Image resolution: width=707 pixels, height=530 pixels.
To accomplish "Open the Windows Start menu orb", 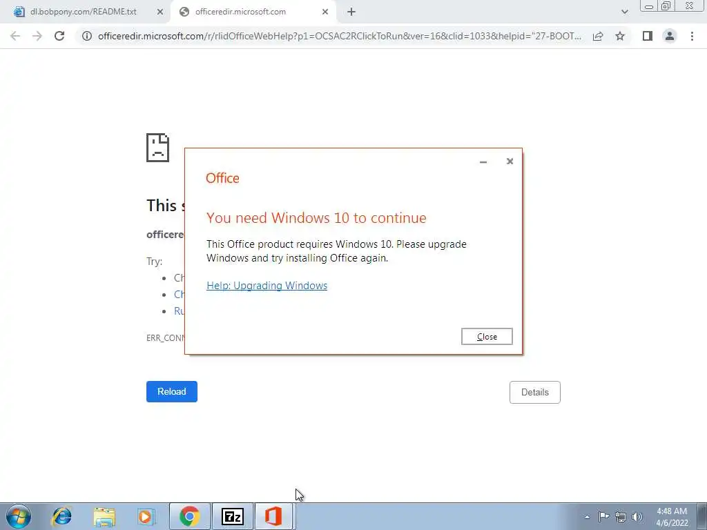I will pos(19,516).
